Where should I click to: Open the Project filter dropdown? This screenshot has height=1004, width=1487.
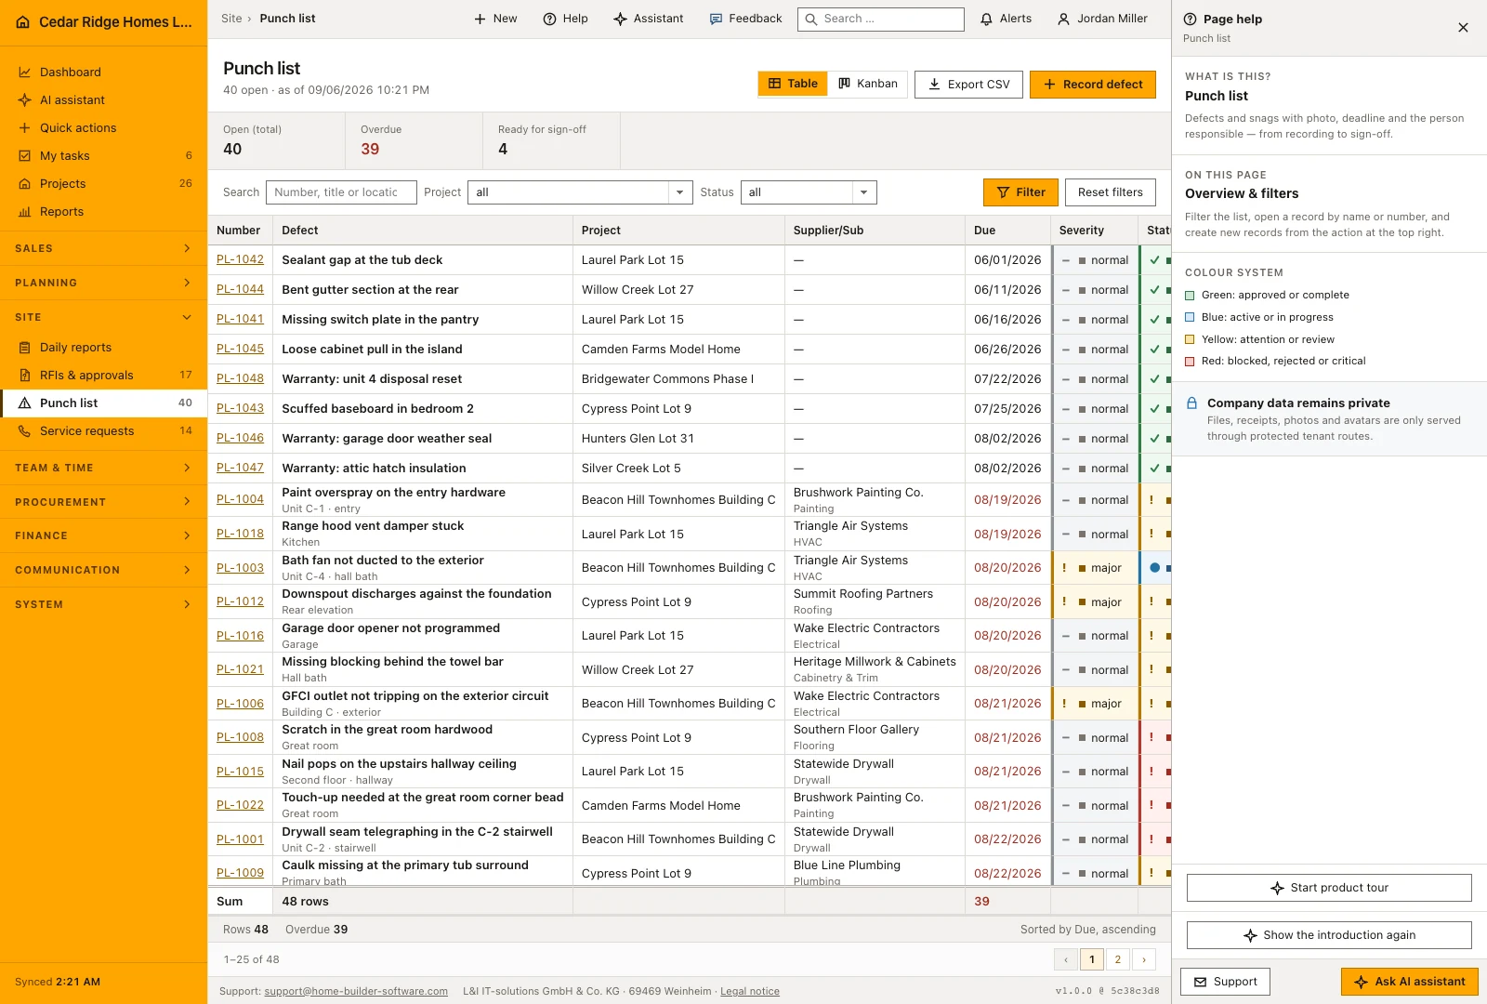click(x=580, y=192)
